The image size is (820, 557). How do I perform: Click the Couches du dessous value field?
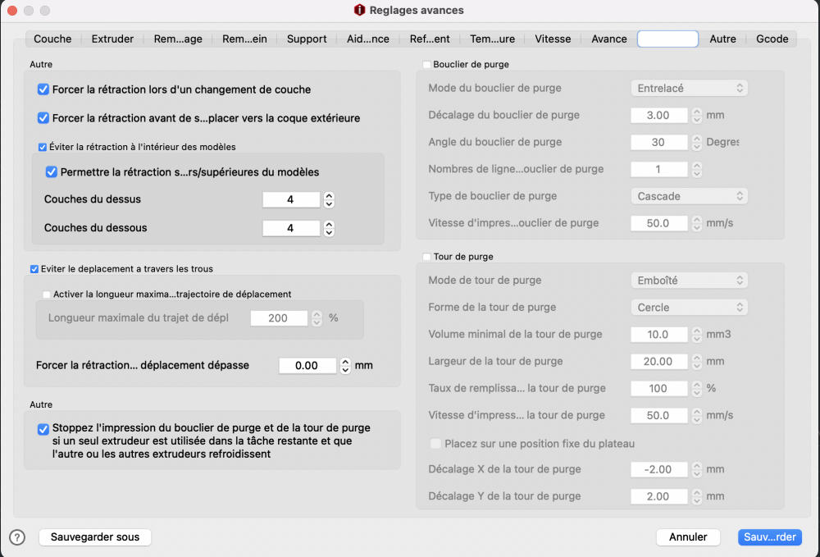tap(291, 228)
